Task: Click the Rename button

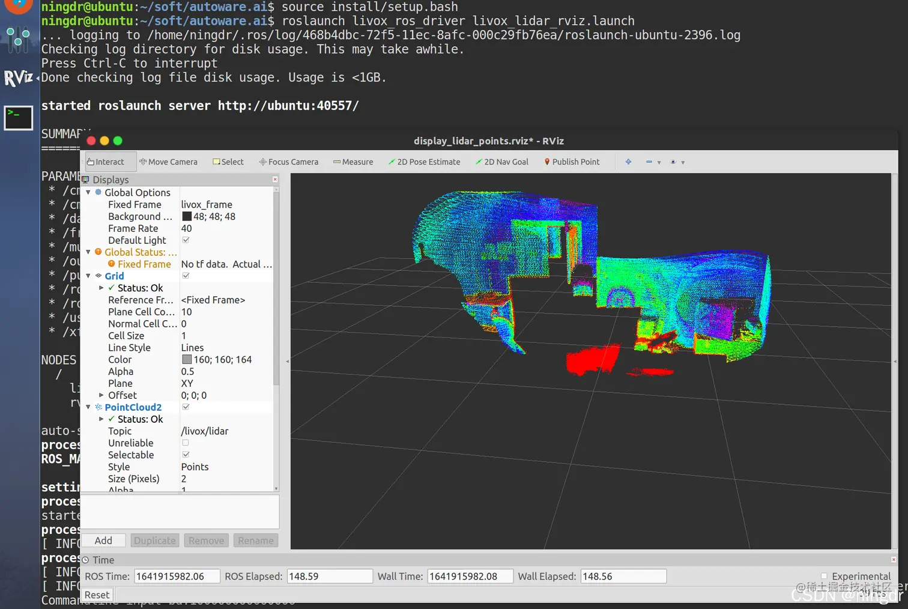Action: point(256,541)
